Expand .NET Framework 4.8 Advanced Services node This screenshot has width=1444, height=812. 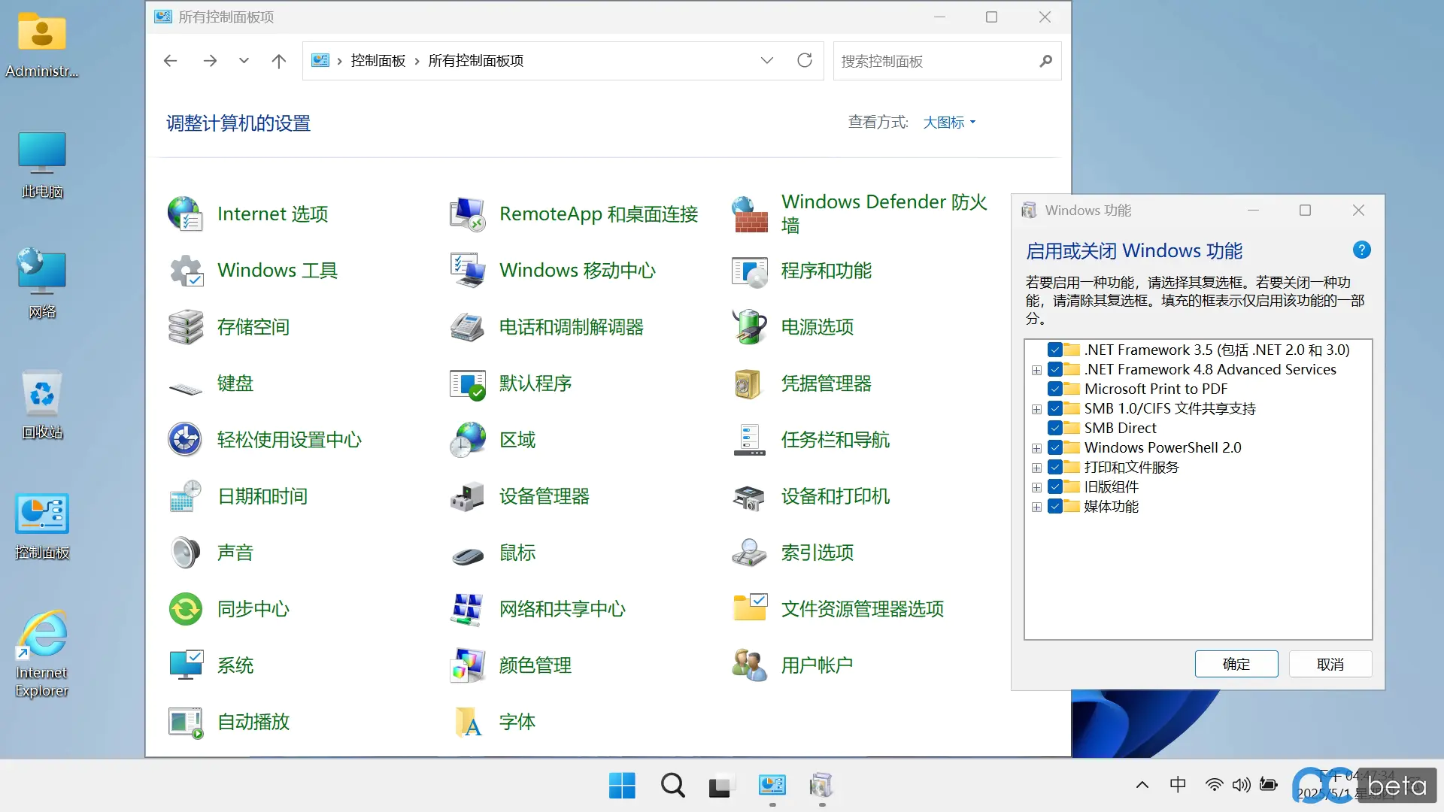[1036, 370]
